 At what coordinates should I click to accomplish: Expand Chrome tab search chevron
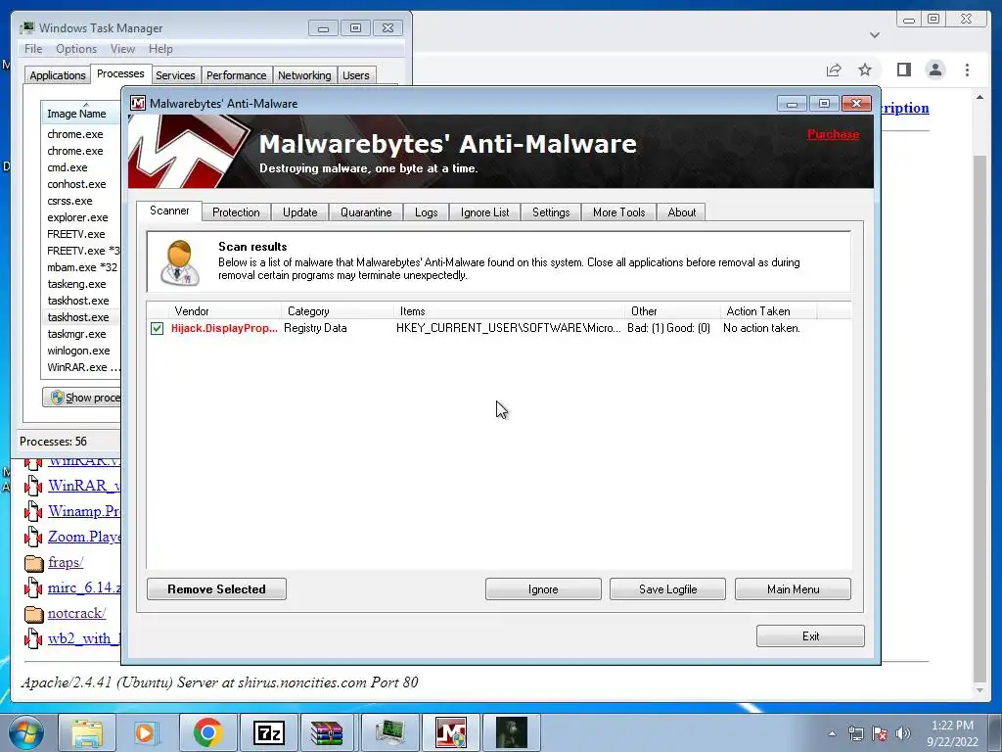click(x=875, y=35)
